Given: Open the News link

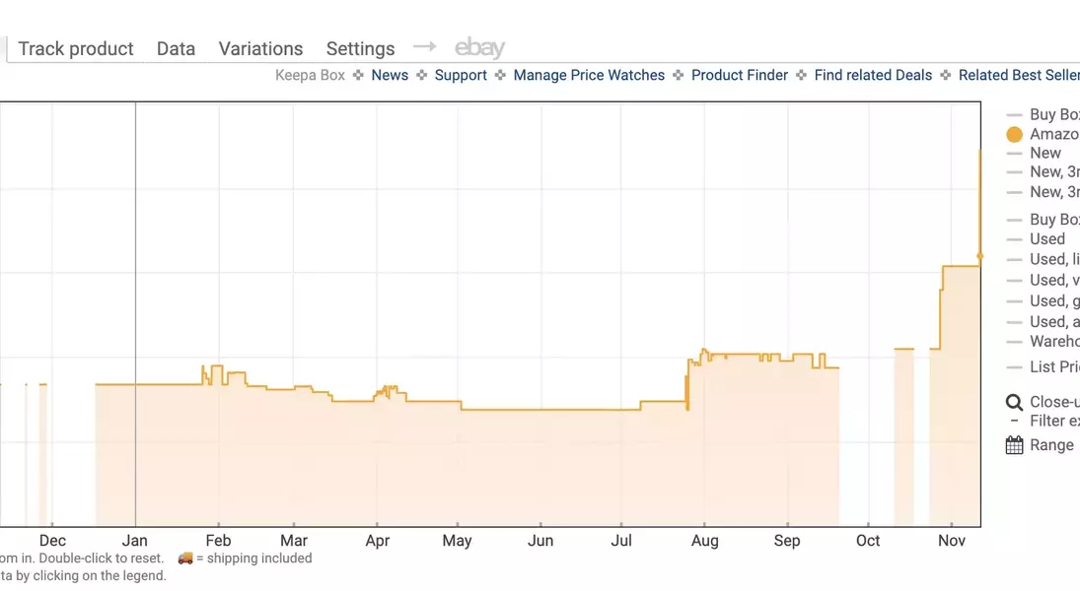Looking at the screenshot, I should (x=390, y=75).
